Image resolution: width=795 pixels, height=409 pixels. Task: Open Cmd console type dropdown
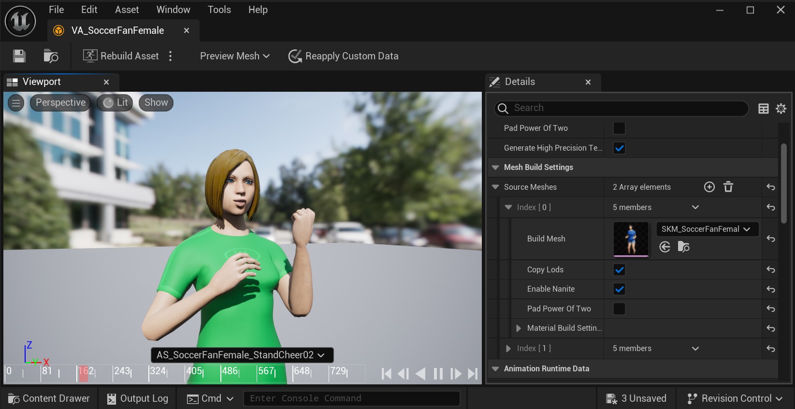click(211, 398)
